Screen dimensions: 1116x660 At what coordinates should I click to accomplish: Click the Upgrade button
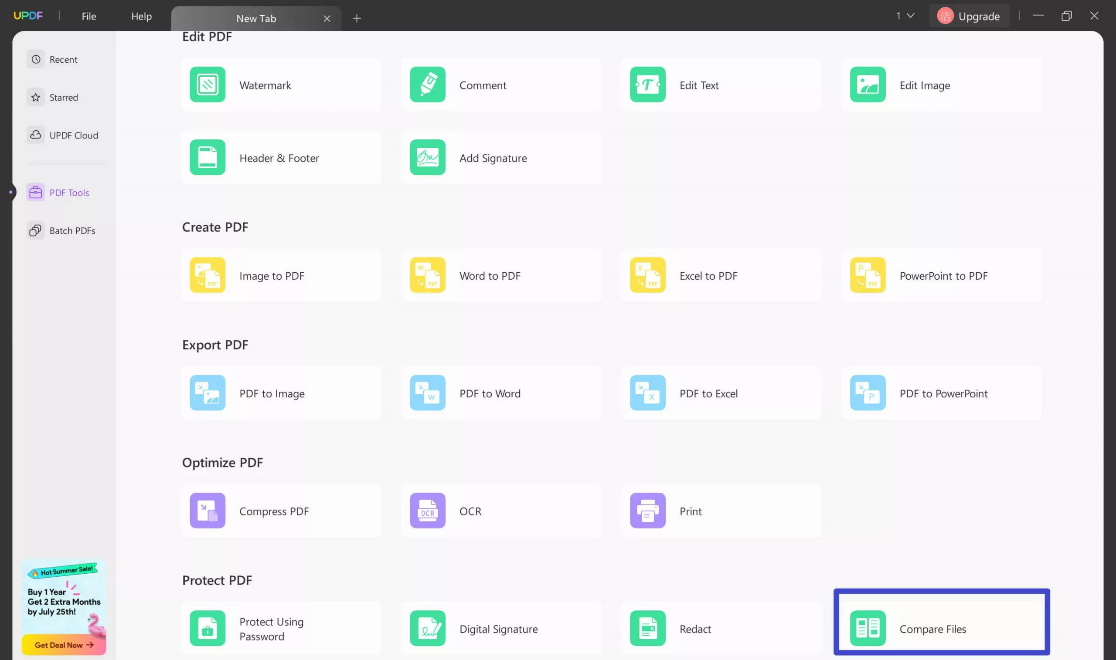tap(969, 17)
